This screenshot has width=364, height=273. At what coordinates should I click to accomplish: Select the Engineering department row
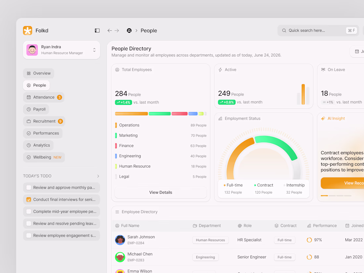tap(160, 156)
